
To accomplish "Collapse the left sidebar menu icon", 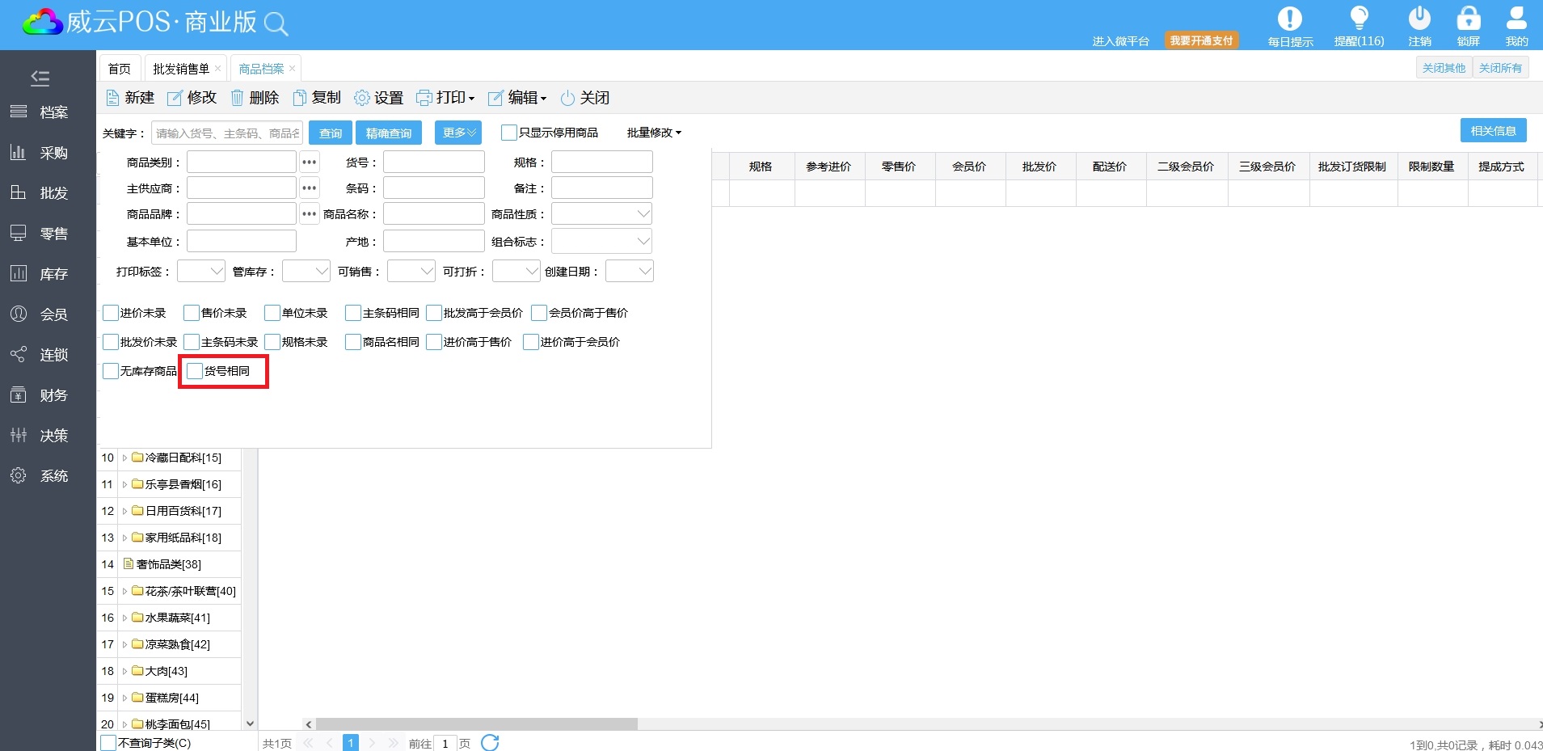I will pos(40,78).
